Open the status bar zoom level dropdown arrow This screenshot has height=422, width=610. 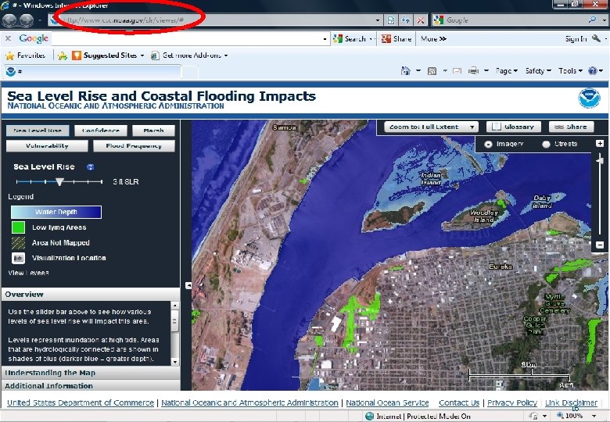point(594,417)
